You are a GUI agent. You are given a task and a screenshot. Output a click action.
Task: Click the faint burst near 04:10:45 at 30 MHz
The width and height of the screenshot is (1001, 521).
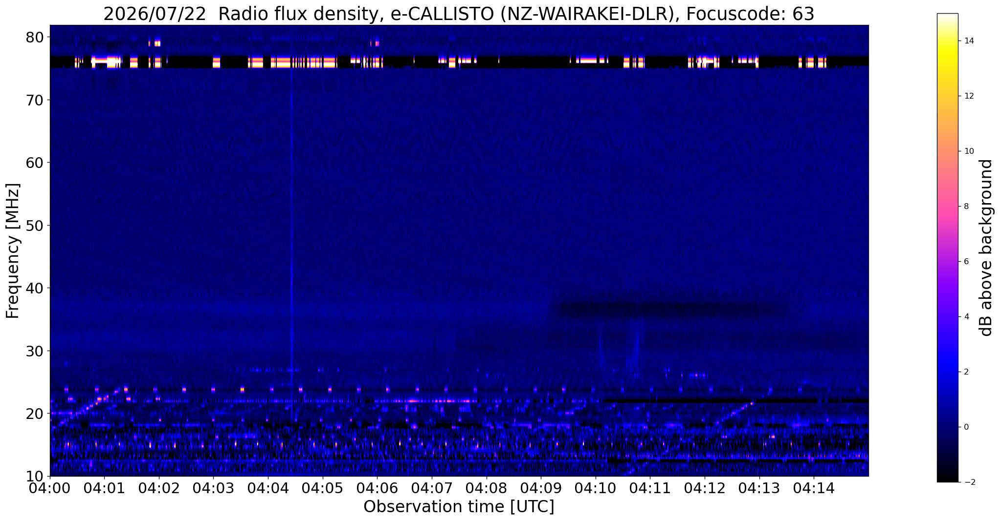pyautogui.click(x=634, y=349)
